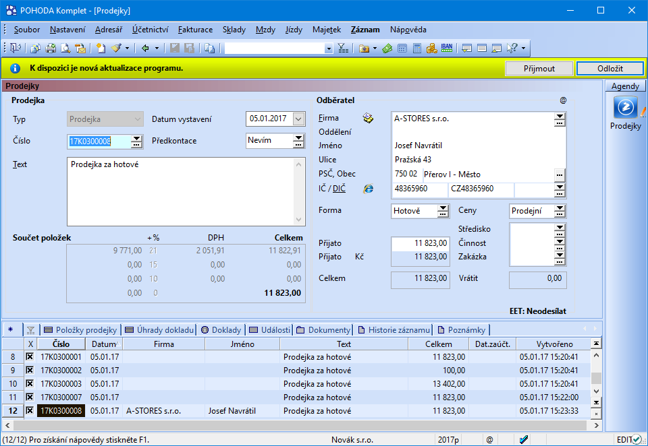
Task: Click the PSČ, Obec lookup button
Action: coord(560,175)
